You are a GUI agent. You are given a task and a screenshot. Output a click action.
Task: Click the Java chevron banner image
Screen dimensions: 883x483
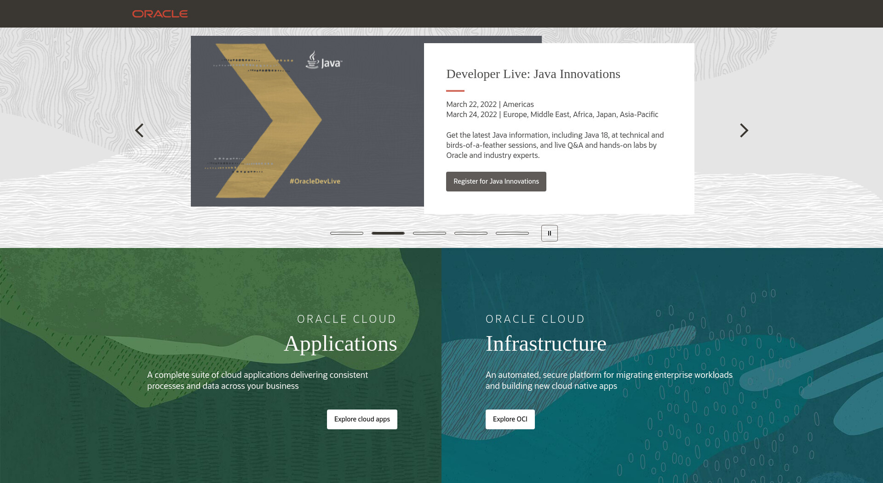[x=307, y=121]
